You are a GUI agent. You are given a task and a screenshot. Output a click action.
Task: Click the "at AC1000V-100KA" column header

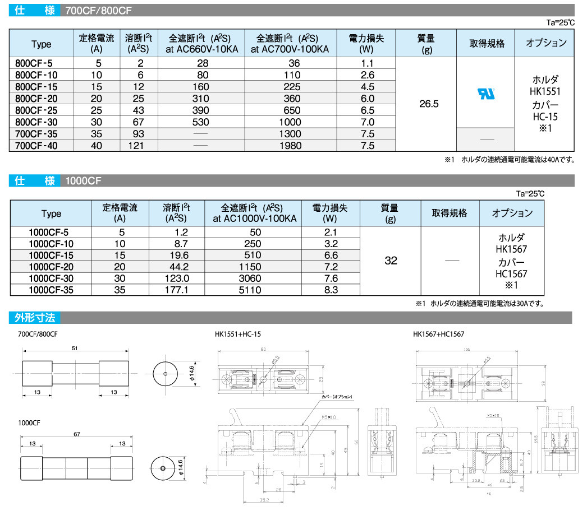tap(255, 219)
